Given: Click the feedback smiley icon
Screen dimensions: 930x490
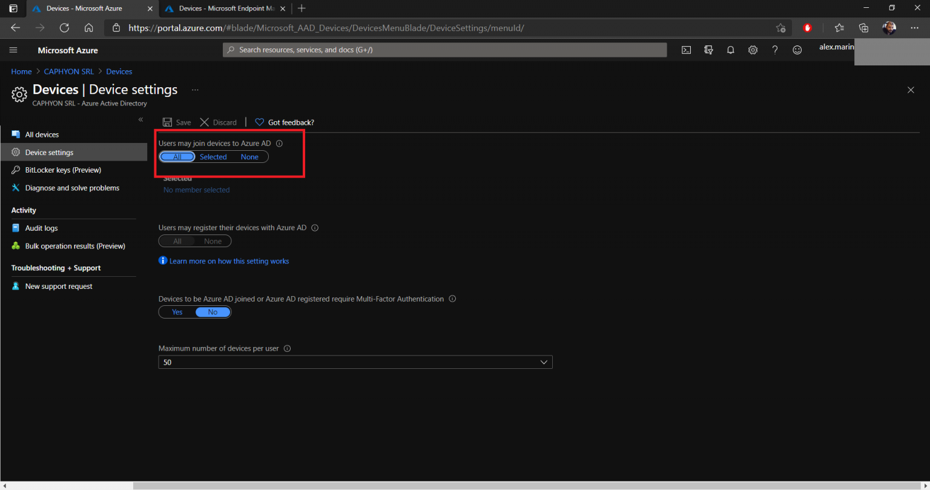Looking at the screenshot, I should pyautogui.click(x=797, y=50).
